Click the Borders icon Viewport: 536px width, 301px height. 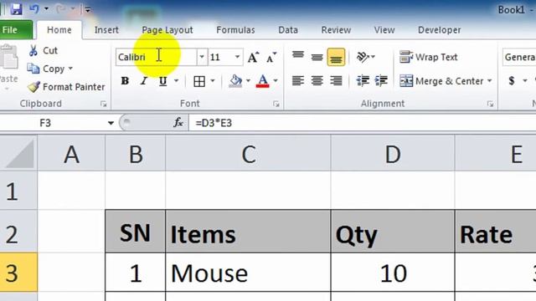pos(199,81)
